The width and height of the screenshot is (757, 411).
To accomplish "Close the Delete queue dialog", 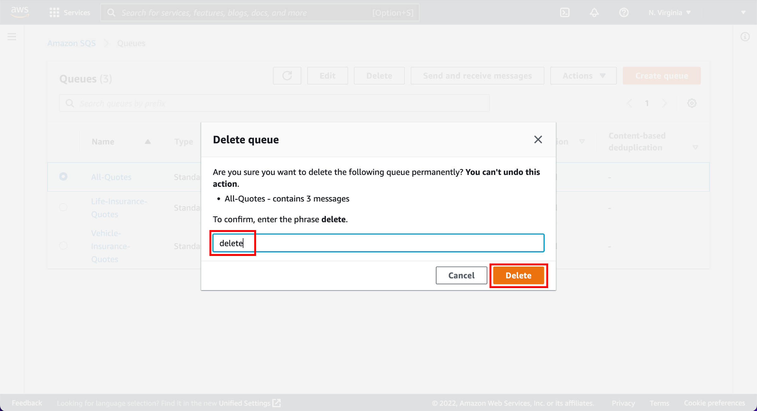I will [x=538, y=139].
